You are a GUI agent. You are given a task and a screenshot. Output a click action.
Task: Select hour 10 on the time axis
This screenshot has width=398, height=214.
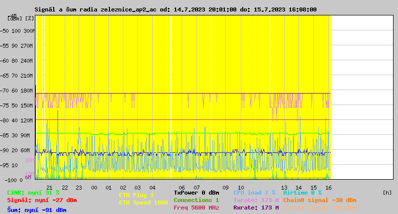241,188
